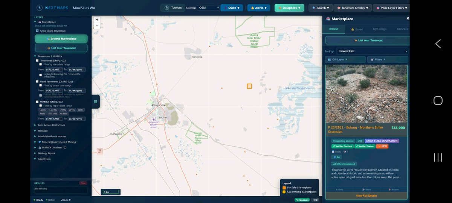This screenshot has height=203, width=452.
Task: Enable Dead Tenements (DMIRS-026) layer
Action: [37, 82]
